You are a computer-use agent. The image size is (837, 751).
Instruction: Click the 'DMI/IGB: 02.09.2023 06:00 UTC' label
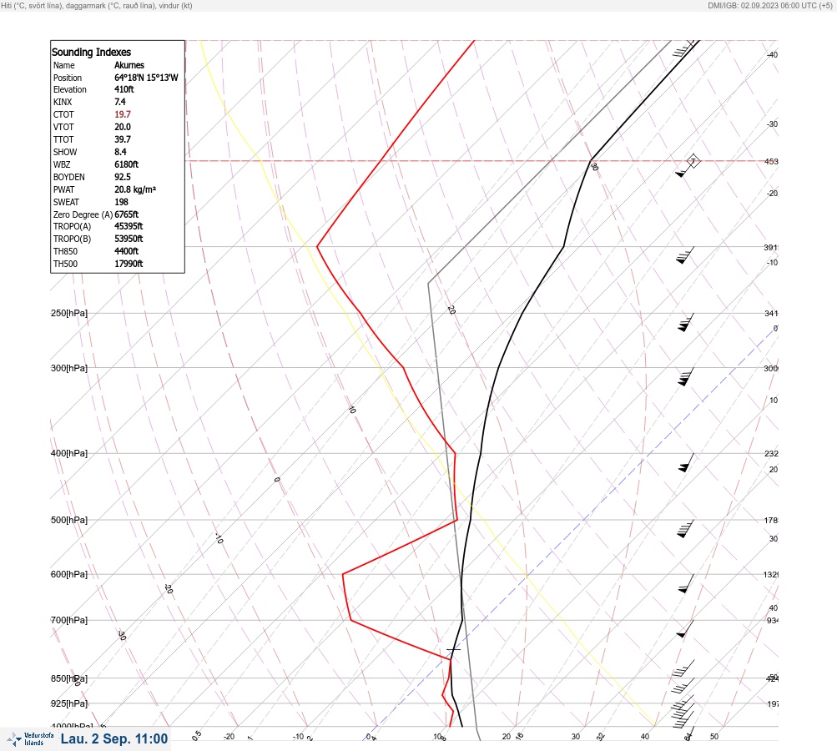[769, 5]
